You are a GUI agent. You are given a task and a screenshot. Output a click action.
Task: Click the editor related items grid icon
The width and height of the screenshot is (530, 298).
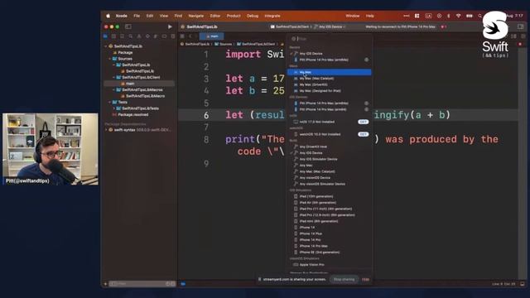point(182,36)
